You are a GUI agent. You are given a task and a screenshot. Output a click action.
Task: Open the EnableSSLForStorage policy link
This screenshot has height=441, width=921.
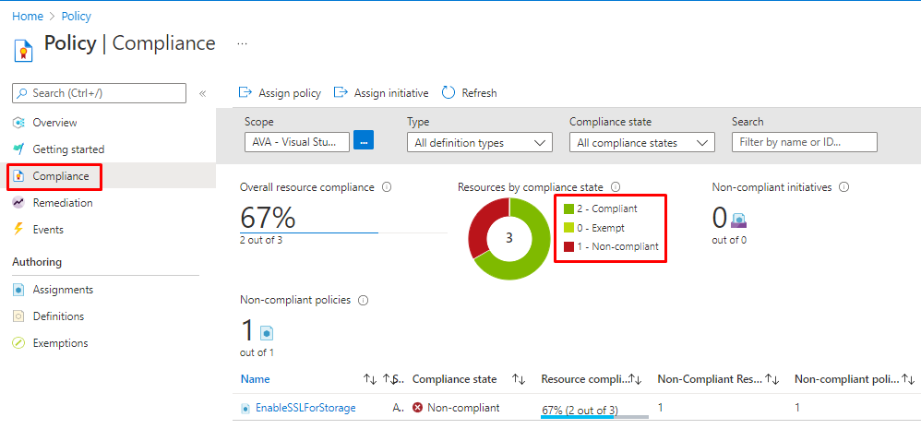(298, 408)
